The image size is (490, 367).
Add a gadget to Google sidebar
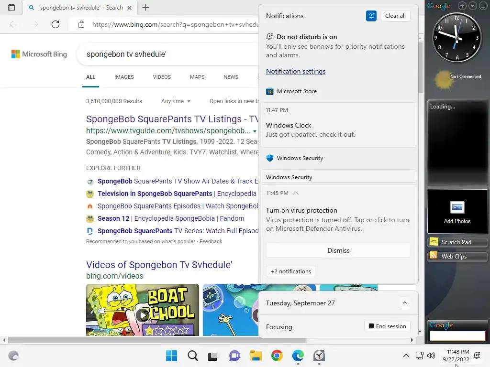pos(462,6)
